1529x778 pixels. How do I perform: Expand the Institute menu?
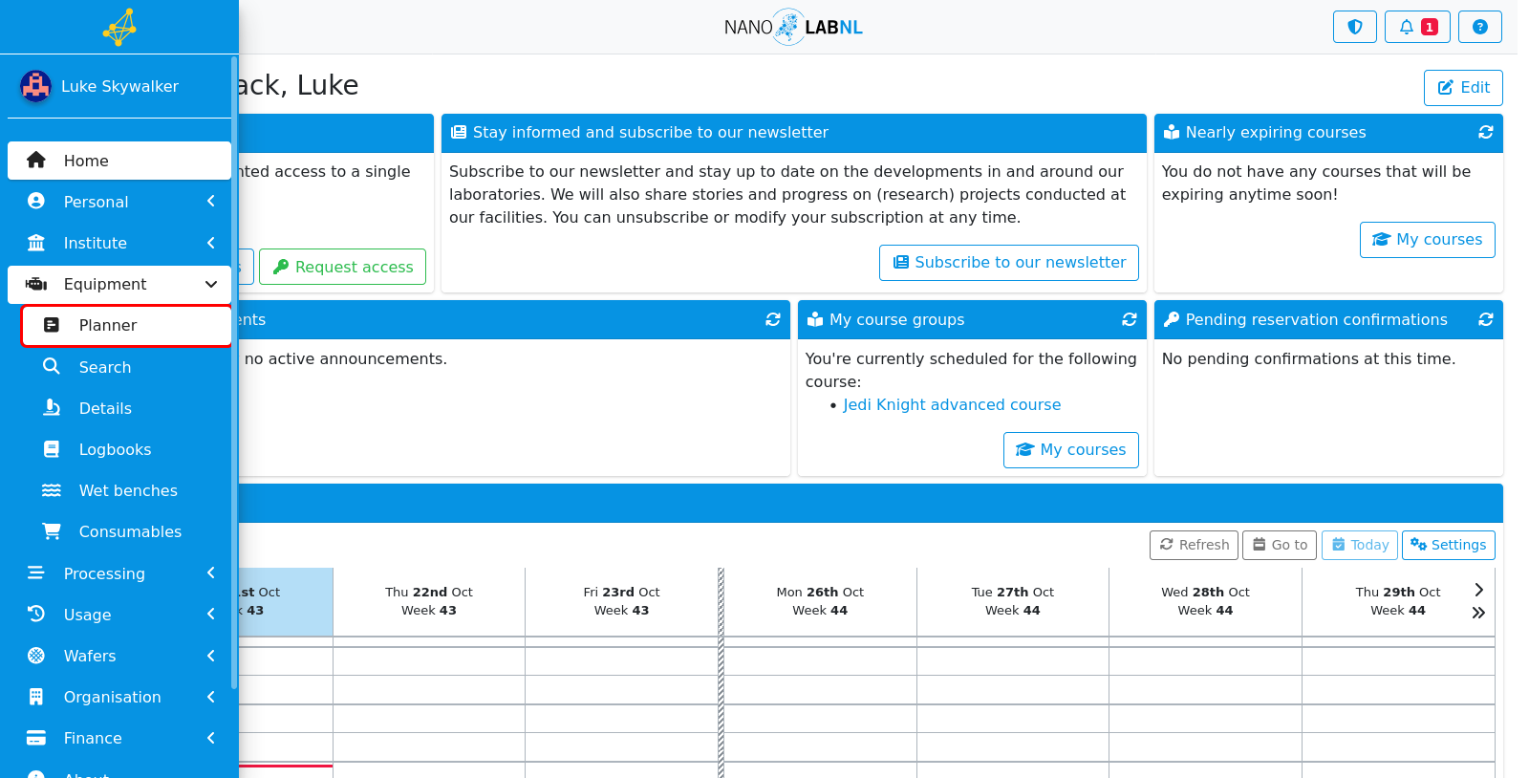click(119, 243)
